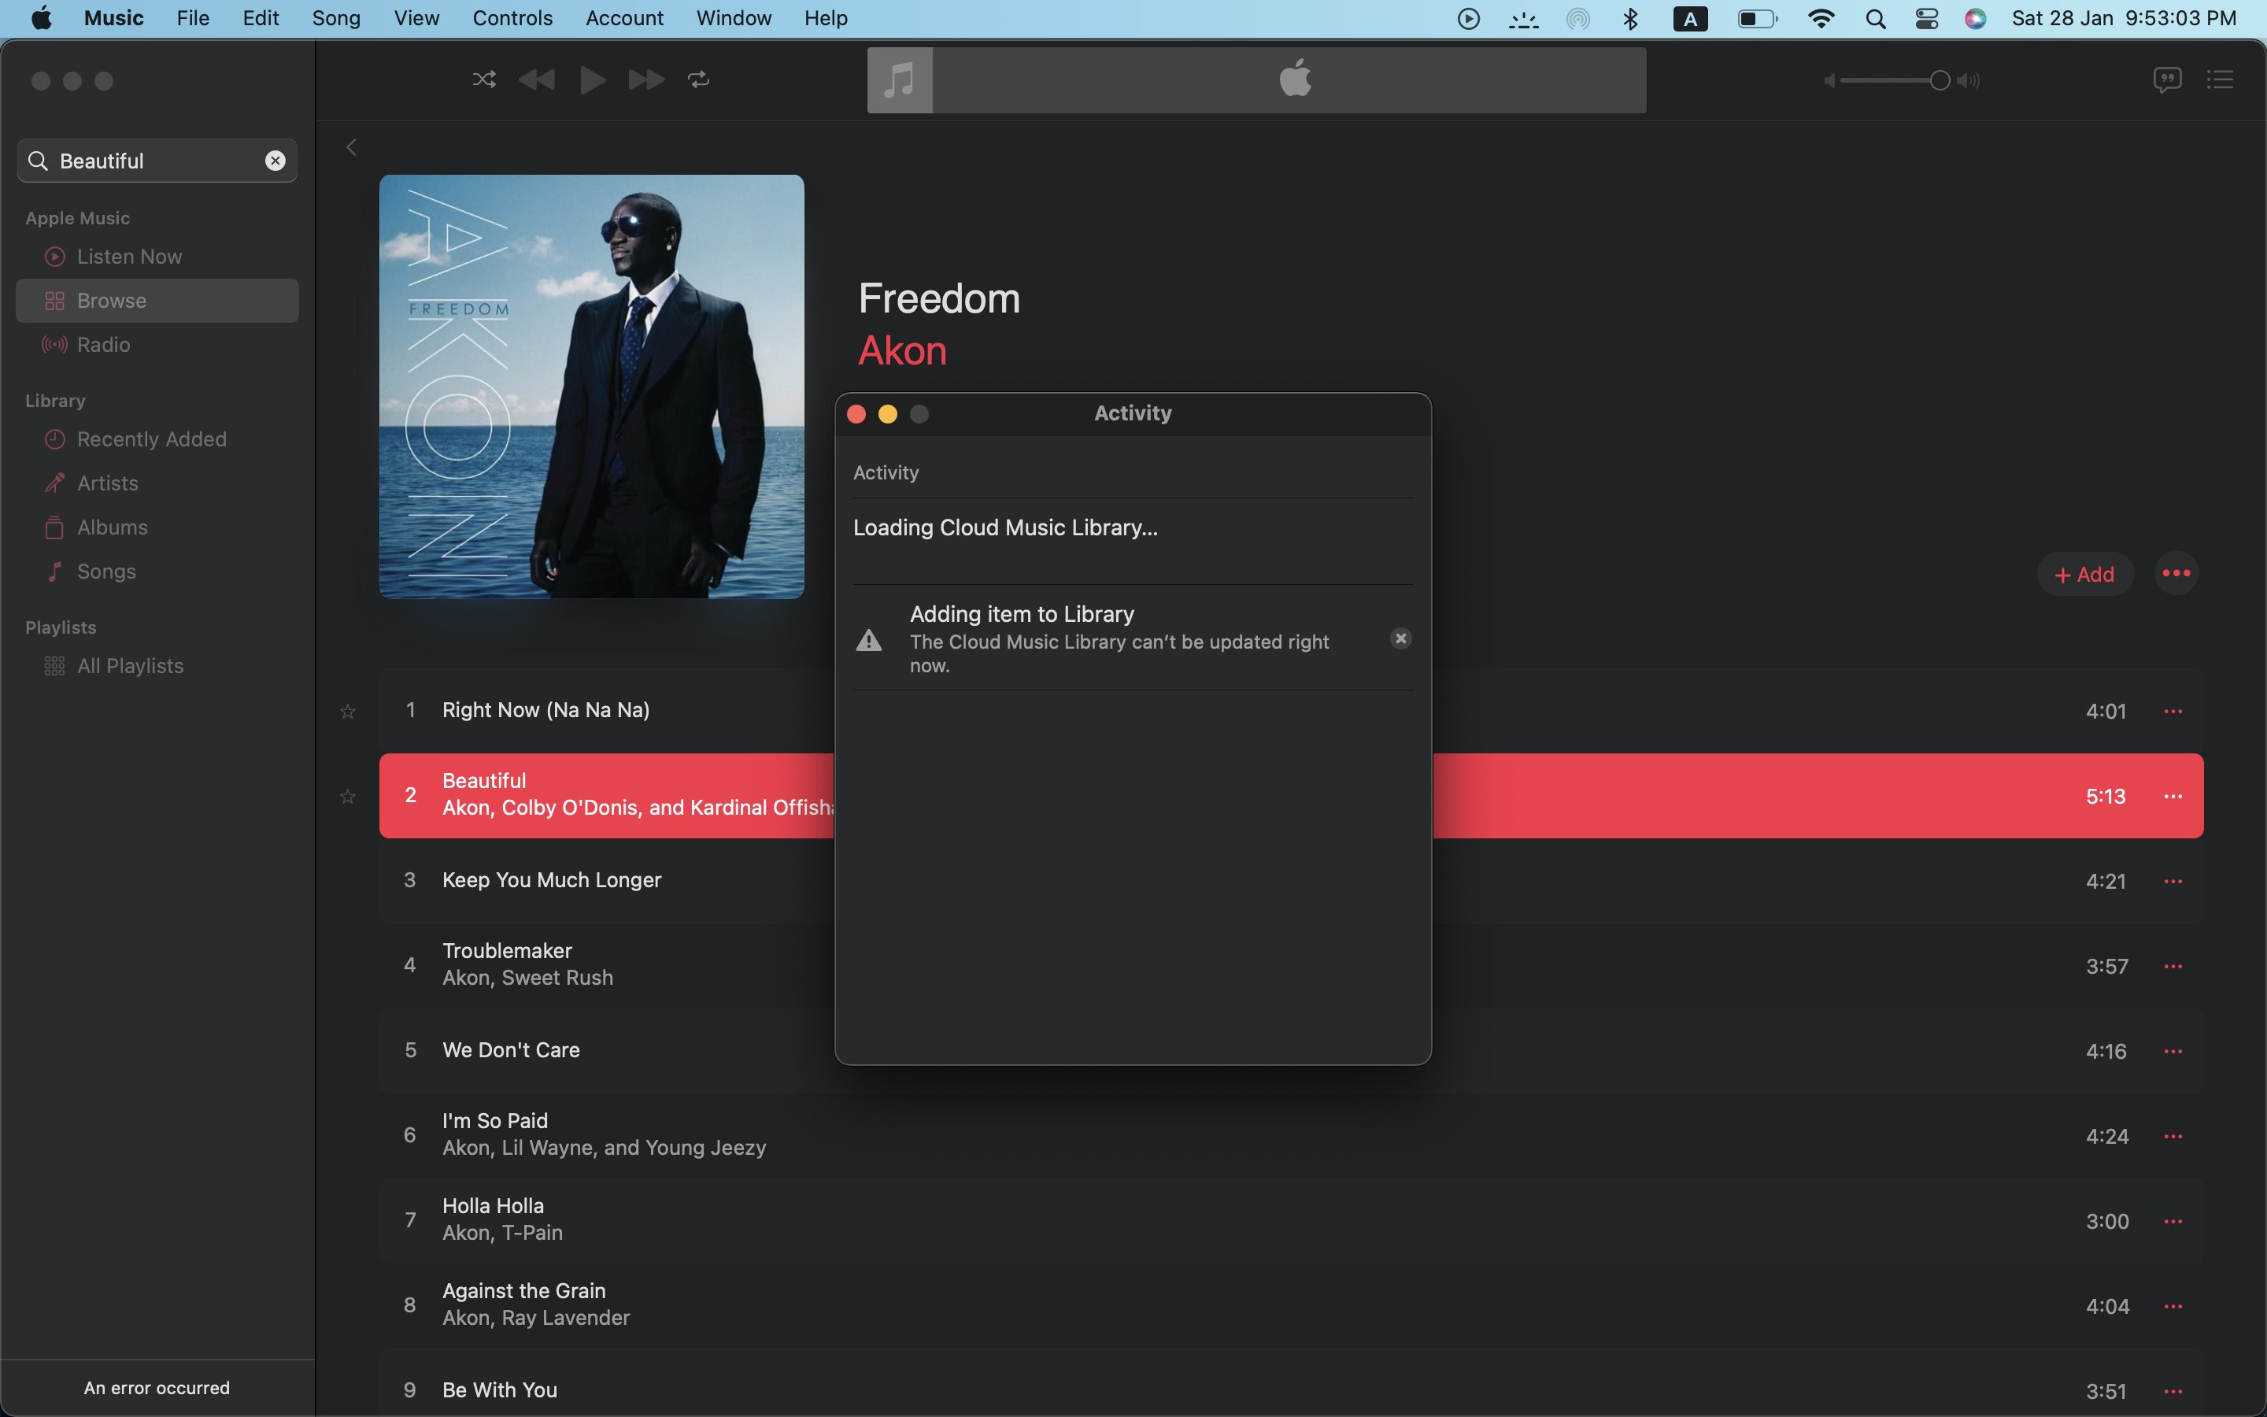The width and height of the screenshot is (2267, 1417).
Task: Click the repeat playback icon
Action: [698, 79]
